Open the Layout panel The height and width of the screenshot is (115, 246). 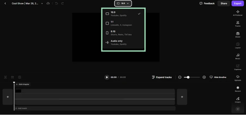[x=238, y=45]
